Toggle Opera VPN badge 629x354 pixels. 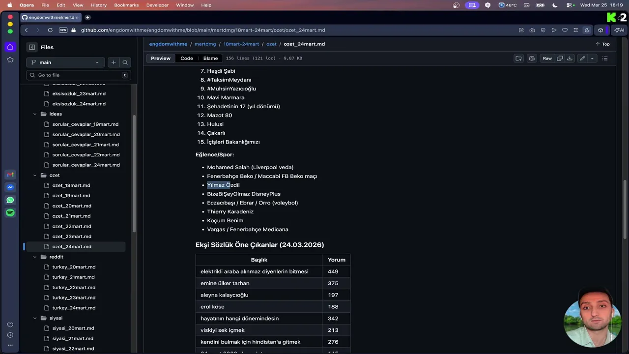pos(63,30)
